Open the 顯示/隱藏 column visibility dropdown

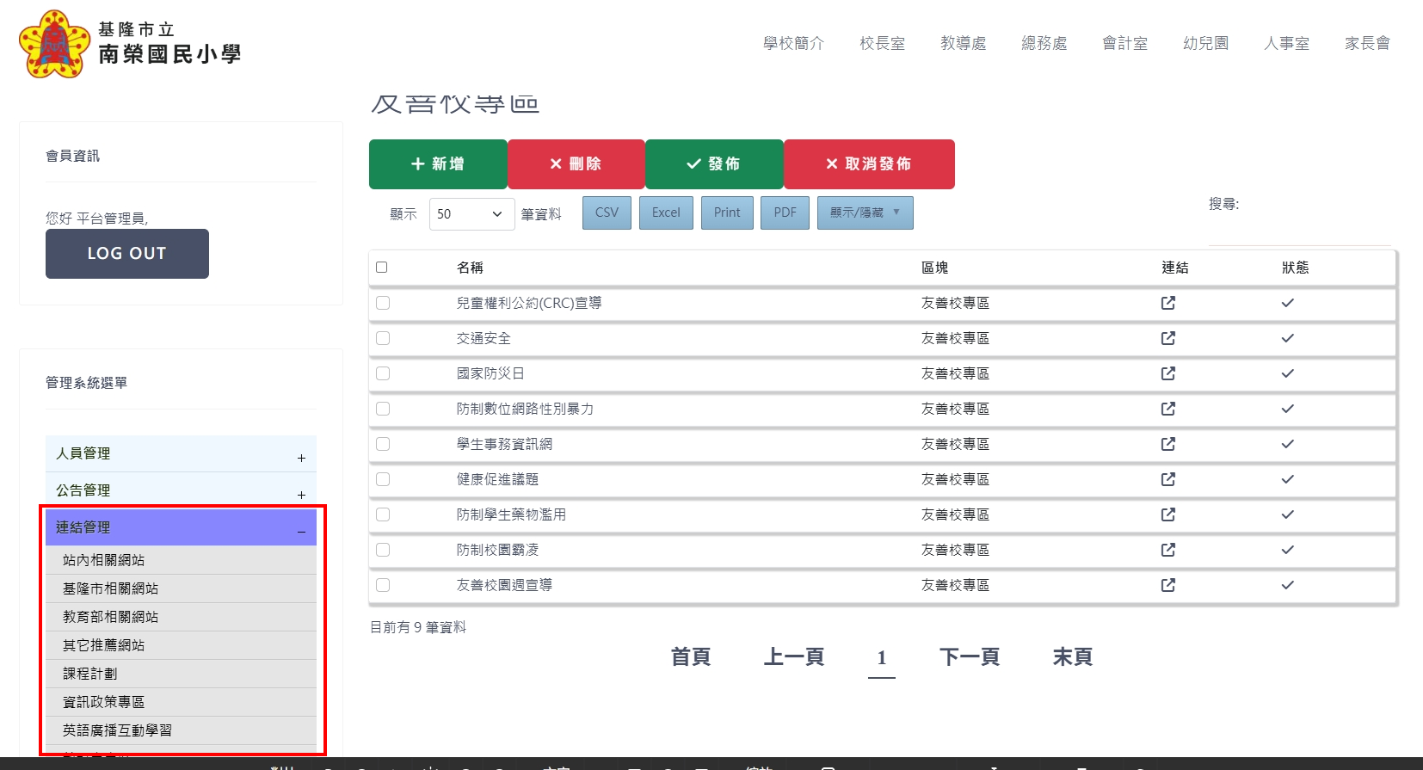coord(864,213)
